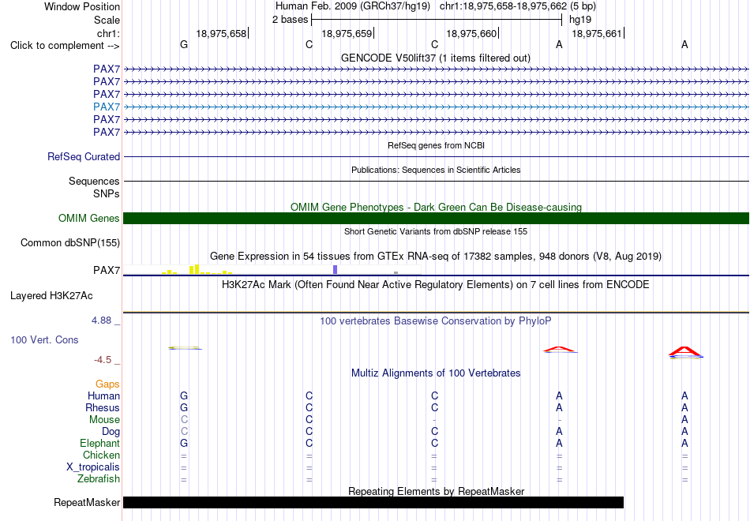The width and height of the screenshot is (750, 521).
Task: Click the orange Gaps label
Action: click(x=107, y=384)
